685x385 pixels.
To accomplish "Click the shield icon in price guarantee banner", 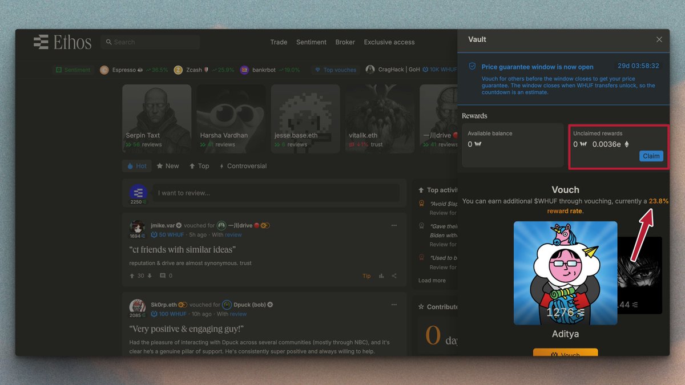I will point(472,66).
